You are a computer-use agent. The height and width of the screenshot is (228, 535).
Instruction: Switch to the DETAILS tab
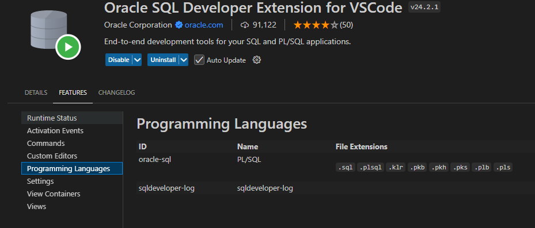pyautogui.click(x=36, y=92)
